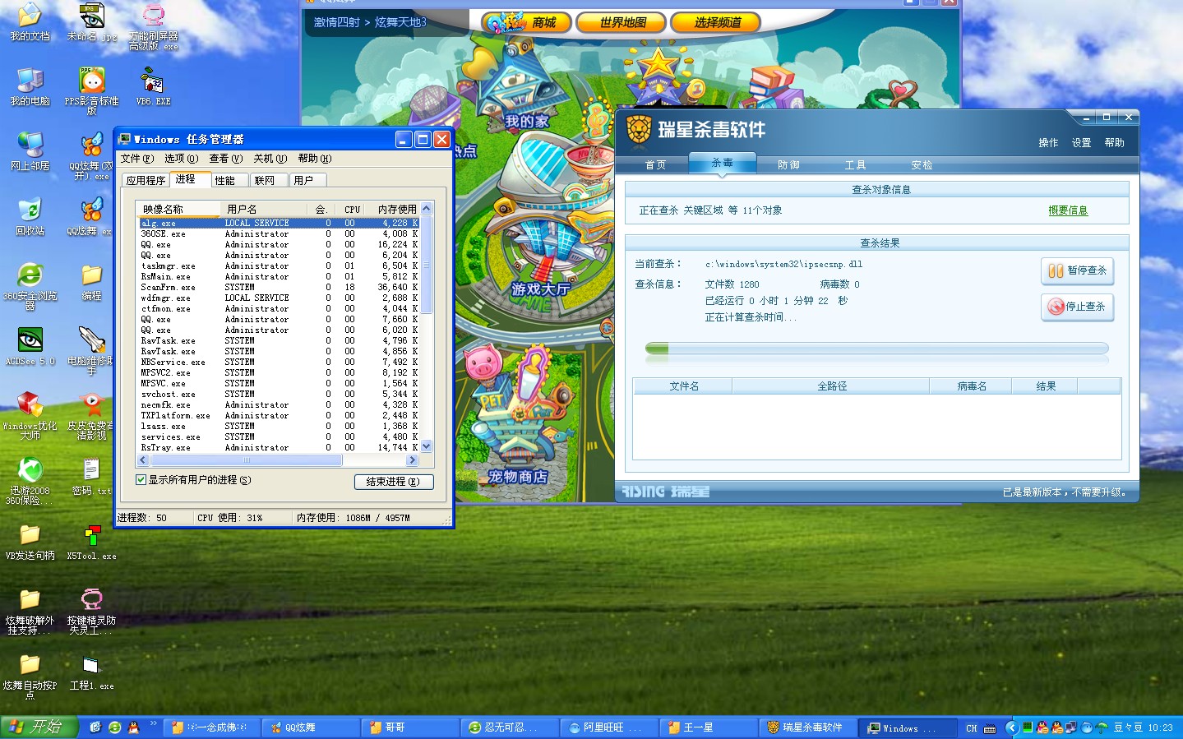This screenshot has width=1183, height=739.
Task: Click the 暂停查杀 pause scan button
Action: pos(1078,270)
